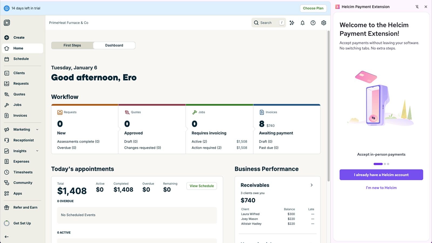This screenshot has height=243, width=432.
Task: Follow the I'm new to Helcim link
Action: (x=381, y=188)
